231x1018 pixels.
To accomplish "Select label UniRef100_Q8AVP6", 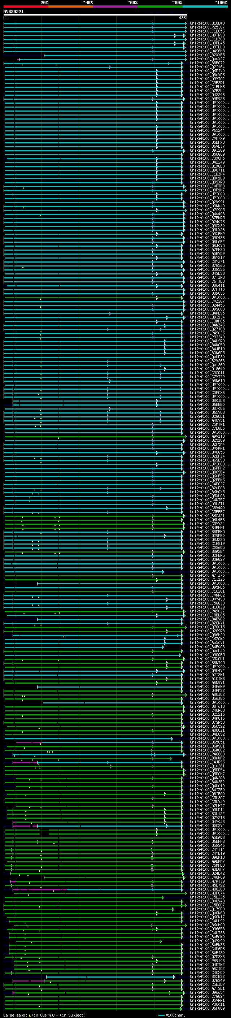I will (x=207, y=75).
